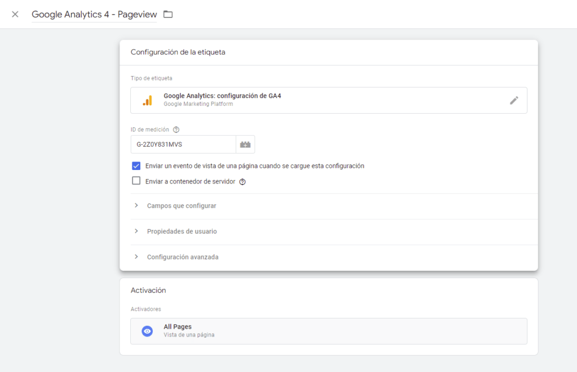Click the pencil edit icon for tag type
The height and width of the screenshot is (372, 577).
point(514,100)
